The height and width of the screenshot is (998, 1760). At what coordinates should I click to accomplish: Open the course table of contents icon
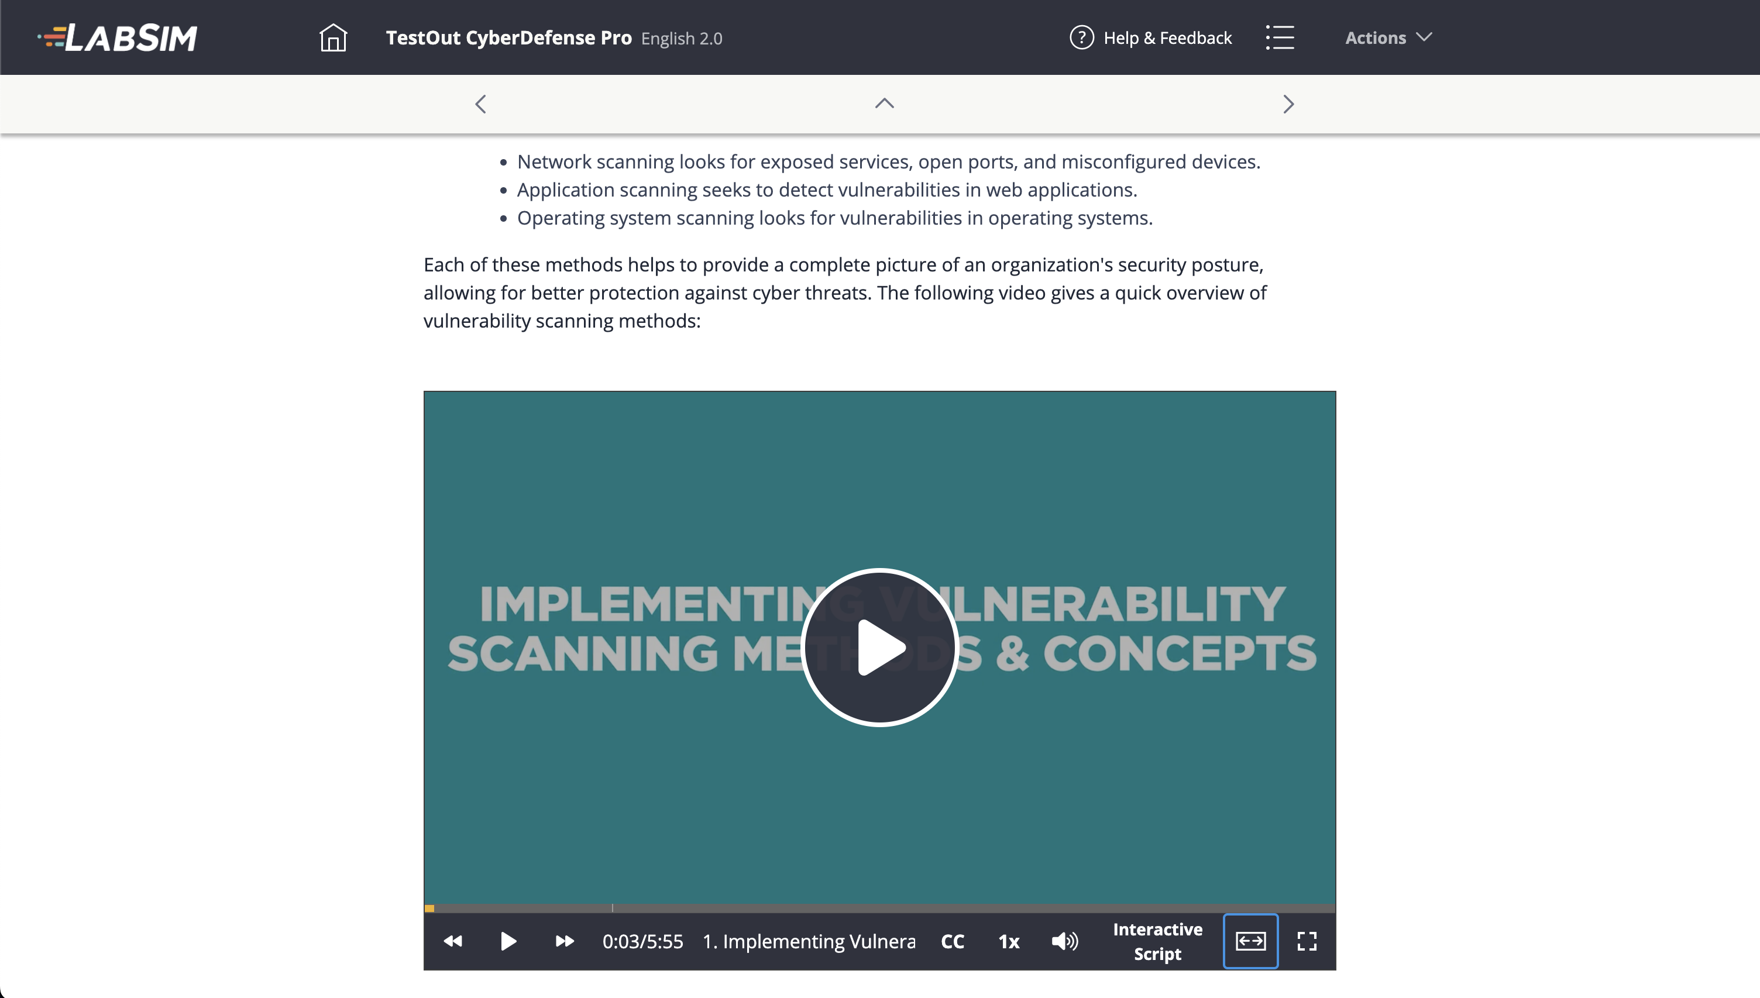(x=1280, y=37)
